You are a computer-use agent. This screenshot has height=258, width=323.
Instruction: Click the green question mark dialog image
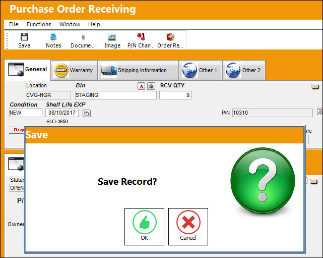(x=263, y=181)
